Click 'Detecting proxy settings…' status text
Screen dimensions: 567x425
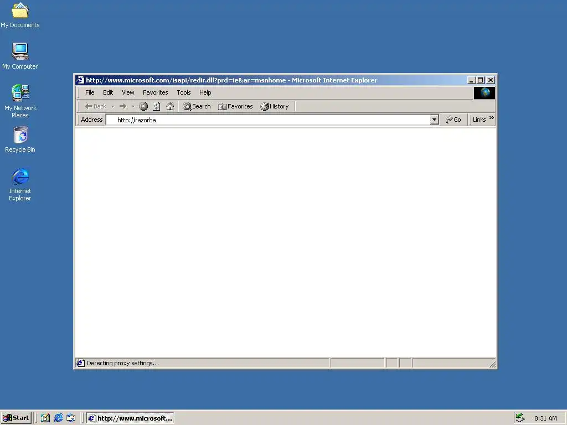point(122,363)
